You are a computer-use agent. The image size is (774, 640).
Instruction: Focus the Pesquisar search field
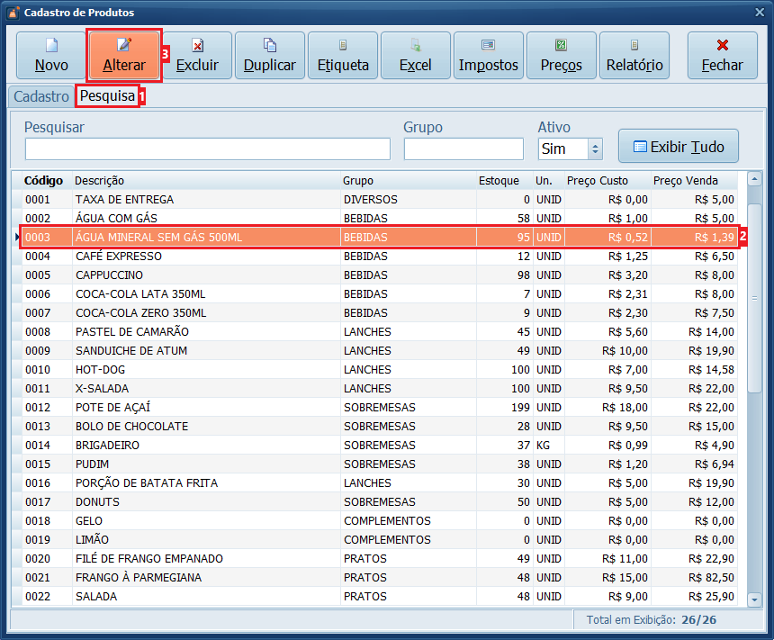click(207, 149)
